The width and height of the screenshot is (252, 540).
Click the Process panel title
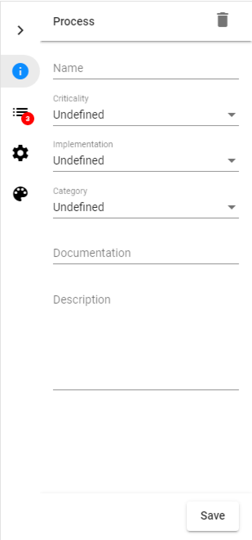pyautogui.click(x=74, y=21)
